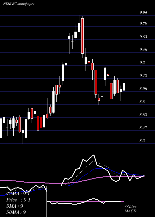Click the tallest red candlestick at the peak
155x217 pixels.
(x=82, y=36)
